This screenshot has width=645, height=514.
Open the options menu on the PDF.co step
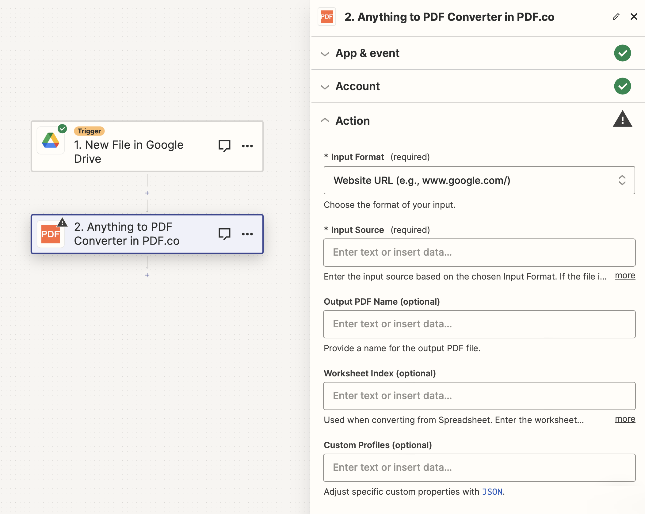247,234
